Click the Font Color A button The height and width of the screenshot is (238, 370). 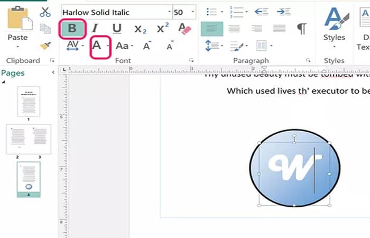pyautogui.click(x=97, y=45)
